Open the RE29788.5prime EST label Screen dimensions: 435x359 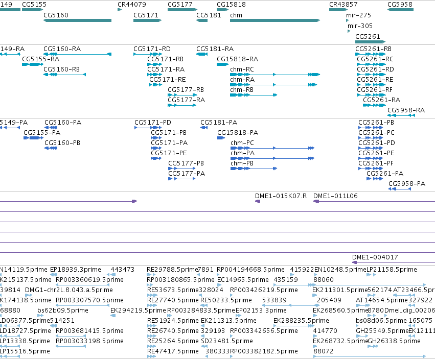172,270
